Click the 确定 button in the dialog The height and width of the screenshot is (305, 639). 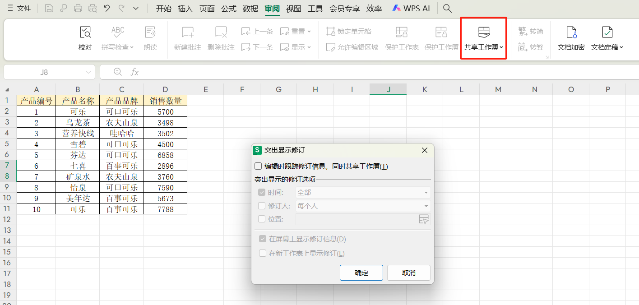(361, 273)
